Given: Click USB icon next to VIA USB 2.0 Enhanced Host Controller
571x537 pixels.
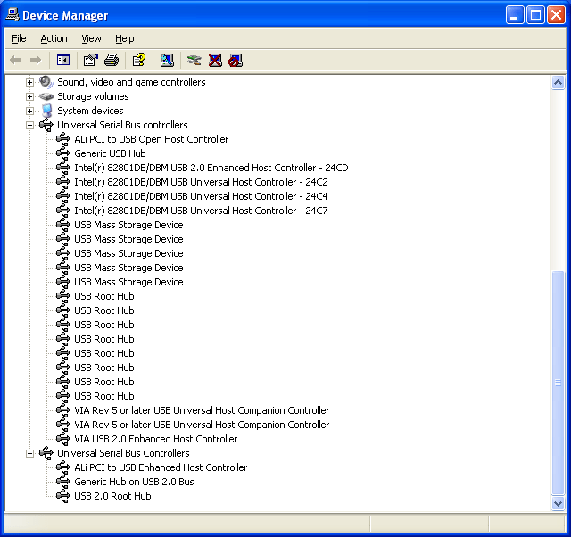Looking at the screenshot, I should [63, 439].
